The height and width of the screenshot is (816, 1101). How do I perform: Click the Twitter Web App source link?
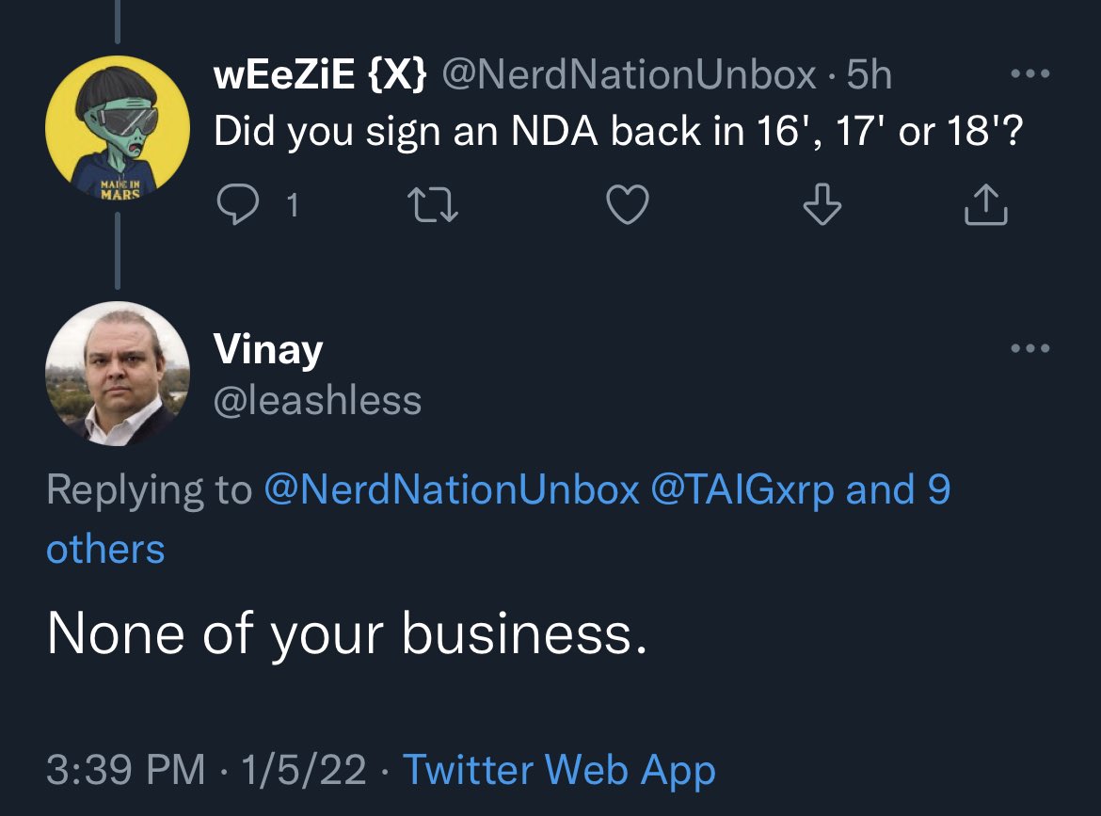coord(559,770)
